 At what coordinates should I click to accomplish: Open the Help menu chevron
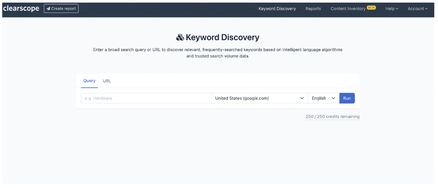point(397,9)
